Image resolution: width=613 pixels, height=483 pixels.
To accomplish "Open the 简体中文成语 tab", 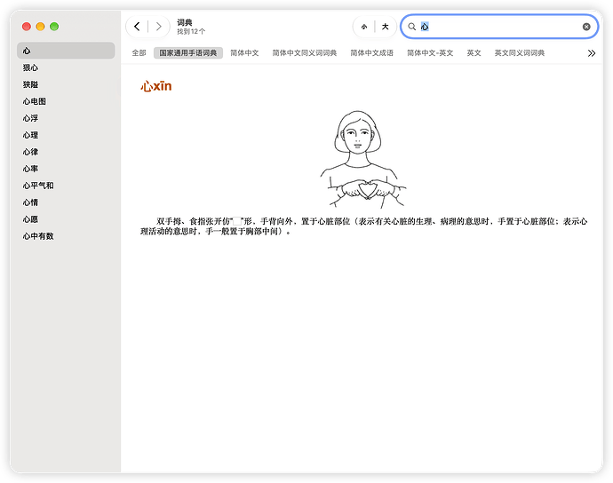I will coord(371,52).
